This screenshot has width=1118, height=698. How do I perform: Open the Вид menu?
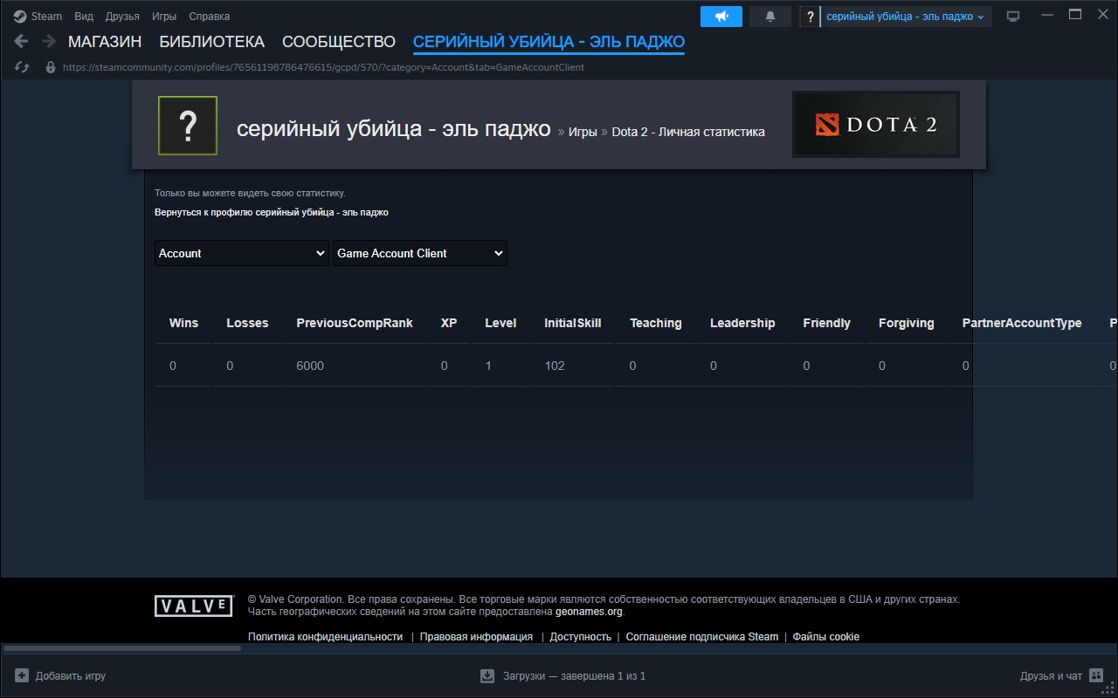[84, 17]
